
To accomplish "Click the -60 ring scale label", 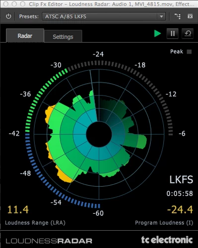I will pos(98,213).
